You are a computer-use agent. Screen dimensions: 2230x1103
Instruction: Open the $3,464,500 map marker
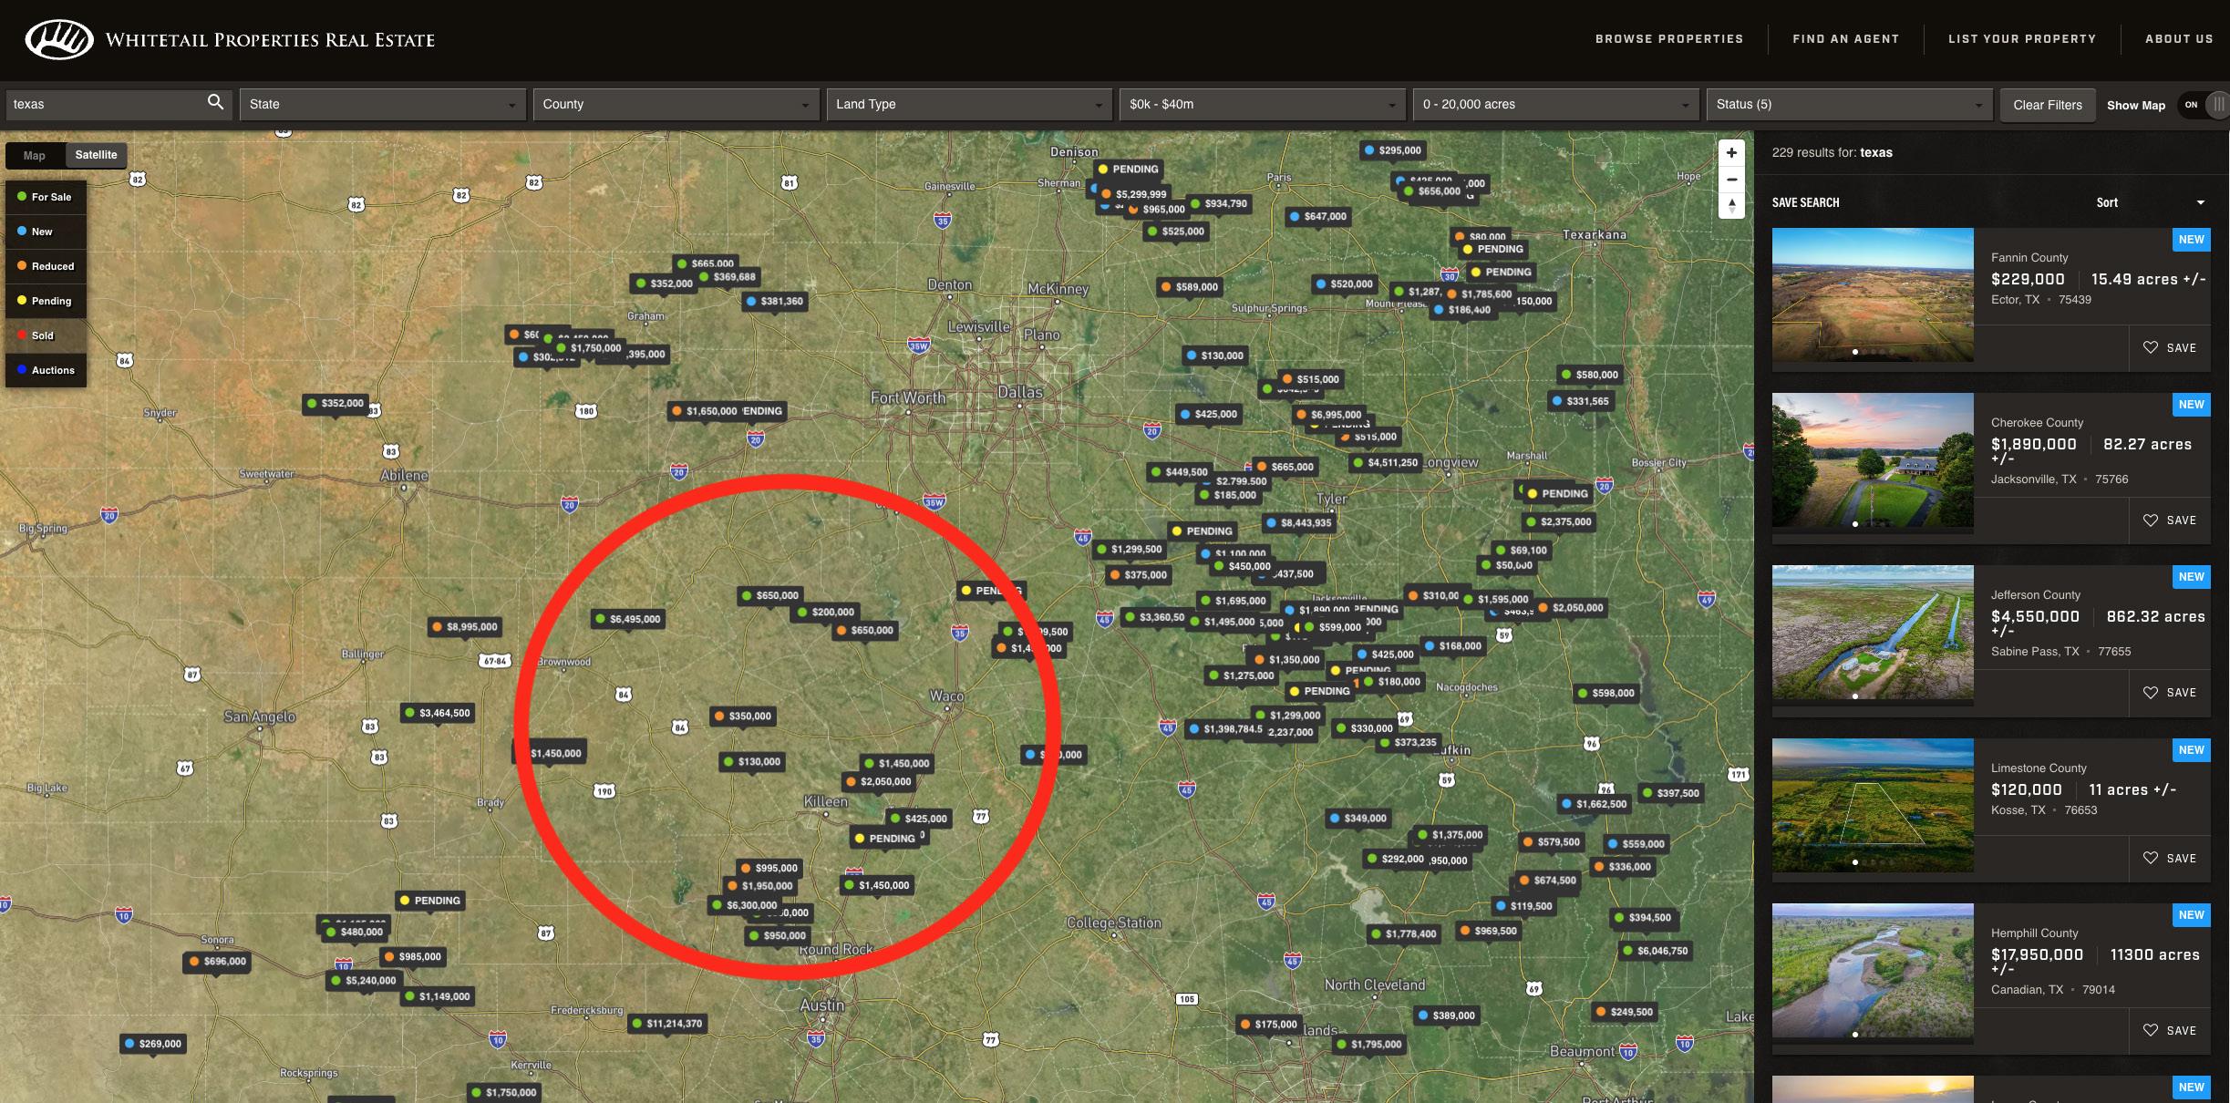click(x=438, y=713)
